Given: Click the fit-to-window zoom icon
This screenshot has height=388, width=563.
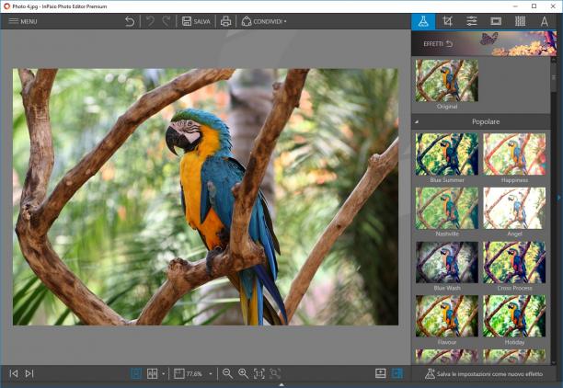Looking at the screenshot, I should point(178,373).
